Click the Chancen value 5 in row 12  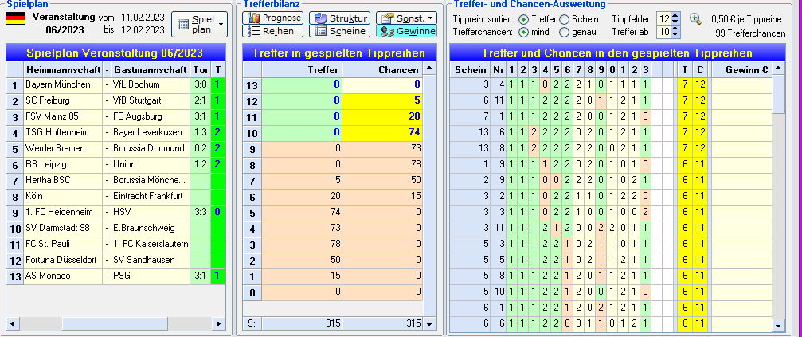tap(382, 100)
